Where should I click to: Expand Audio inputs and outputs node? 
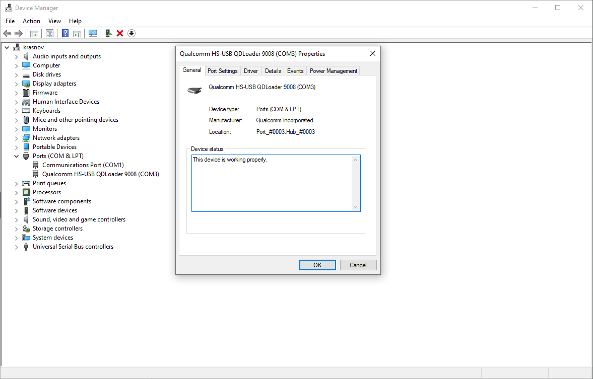click(x=16, y=57)
